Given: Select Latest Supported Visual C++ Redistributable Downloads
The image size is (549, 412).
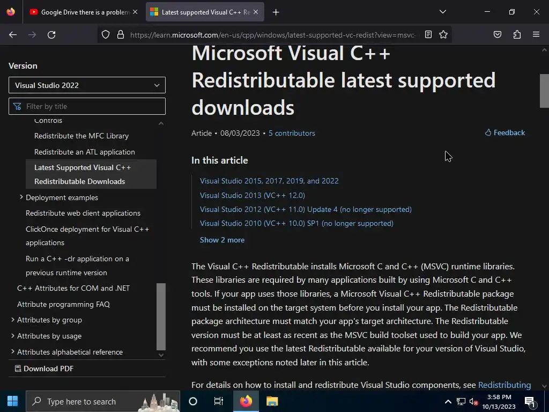Looking at the screenshot, I should coord(91,174).
